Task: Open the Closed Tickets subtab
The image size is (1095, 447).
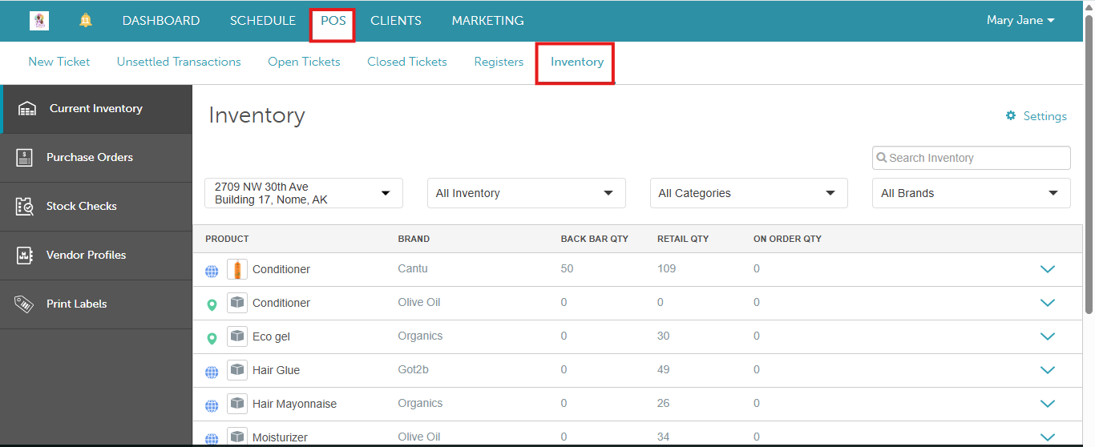Action: tap(407, 62)
